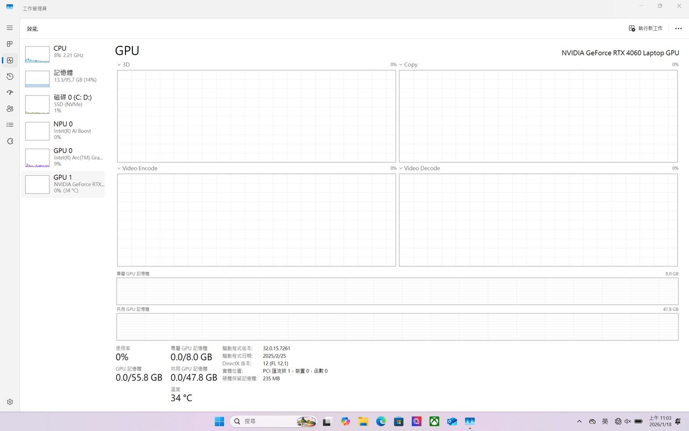Click the 235 MB reserved memory value
Viewport: 689px width, 431px height.
point(271,379)
